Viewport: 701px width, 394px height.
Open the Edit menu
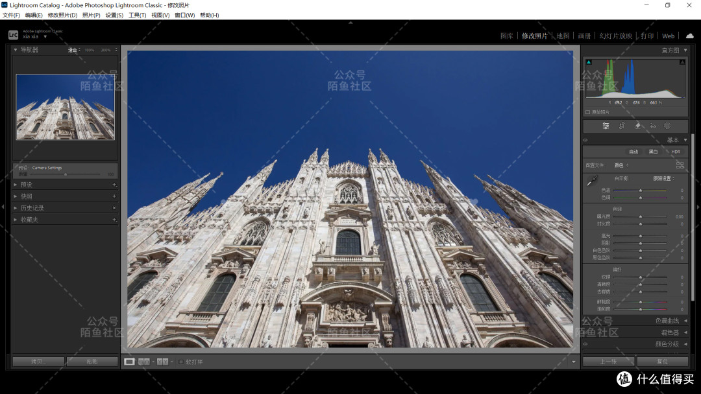[34, 15]
